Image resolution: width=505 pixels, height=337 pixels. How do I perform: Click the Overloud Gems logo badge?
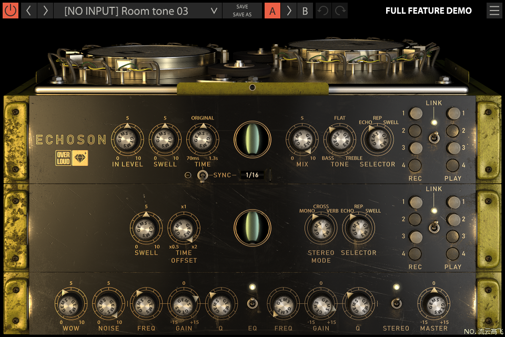pos(72,158)
